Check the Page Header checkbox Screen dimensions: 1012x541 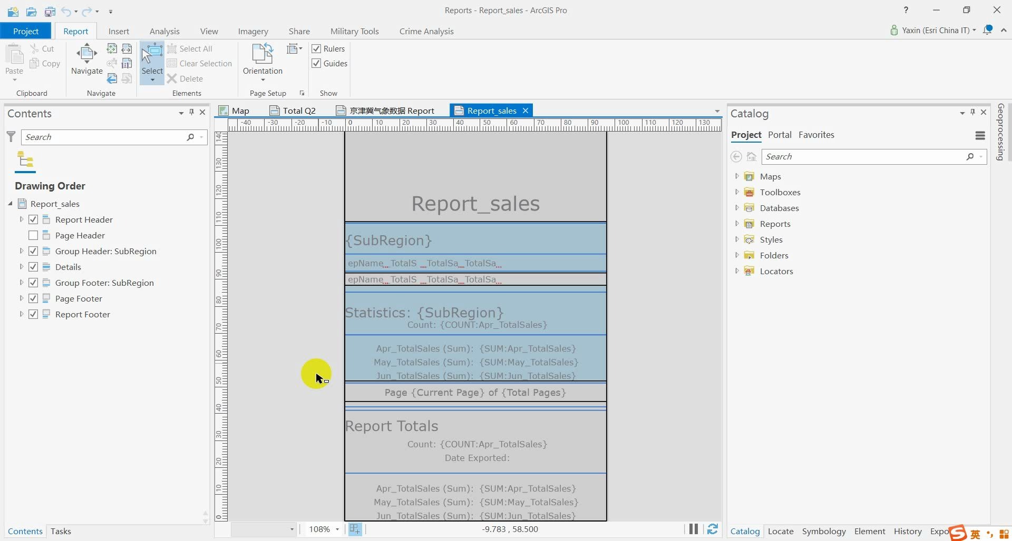pos(33,235)
